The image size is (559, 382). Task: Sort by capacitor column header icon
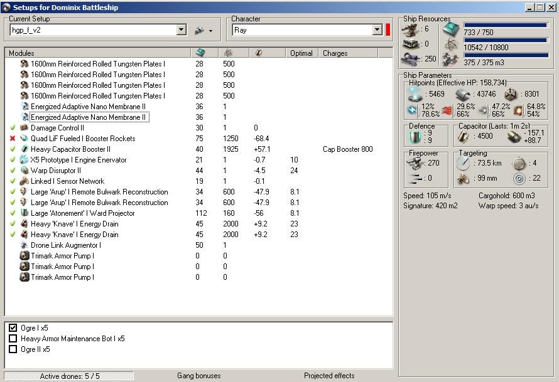click(259, 53)
